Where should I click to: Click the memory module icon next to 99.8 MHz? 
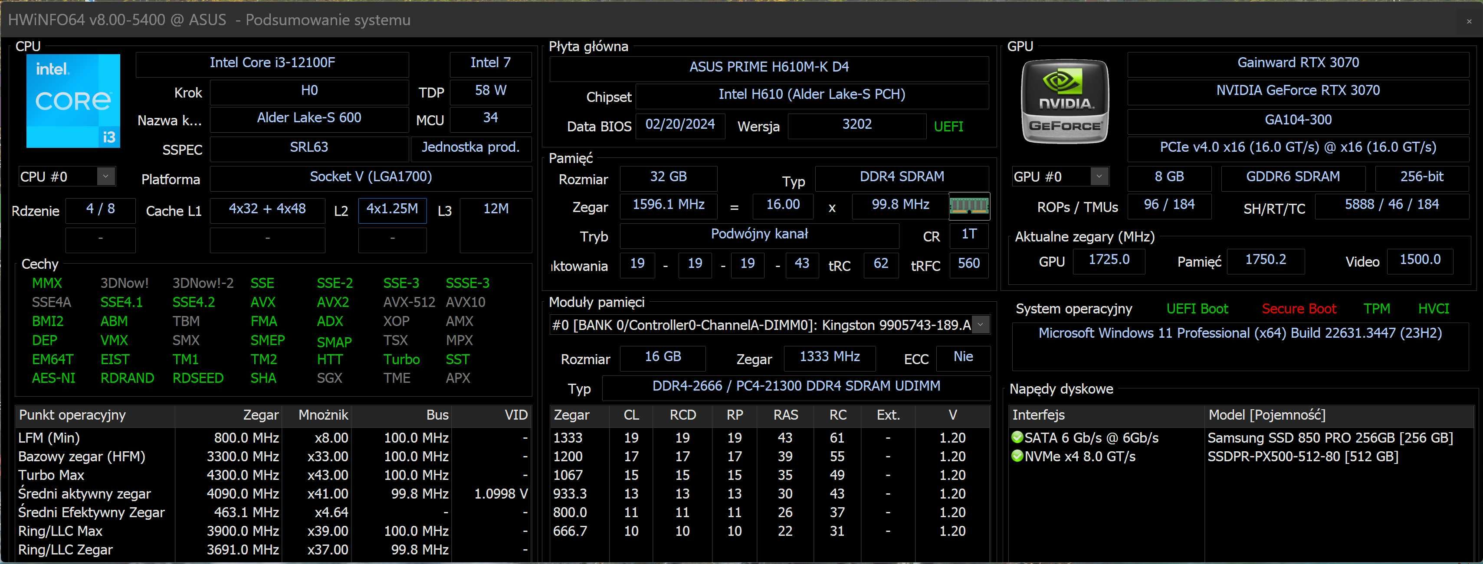969,206
